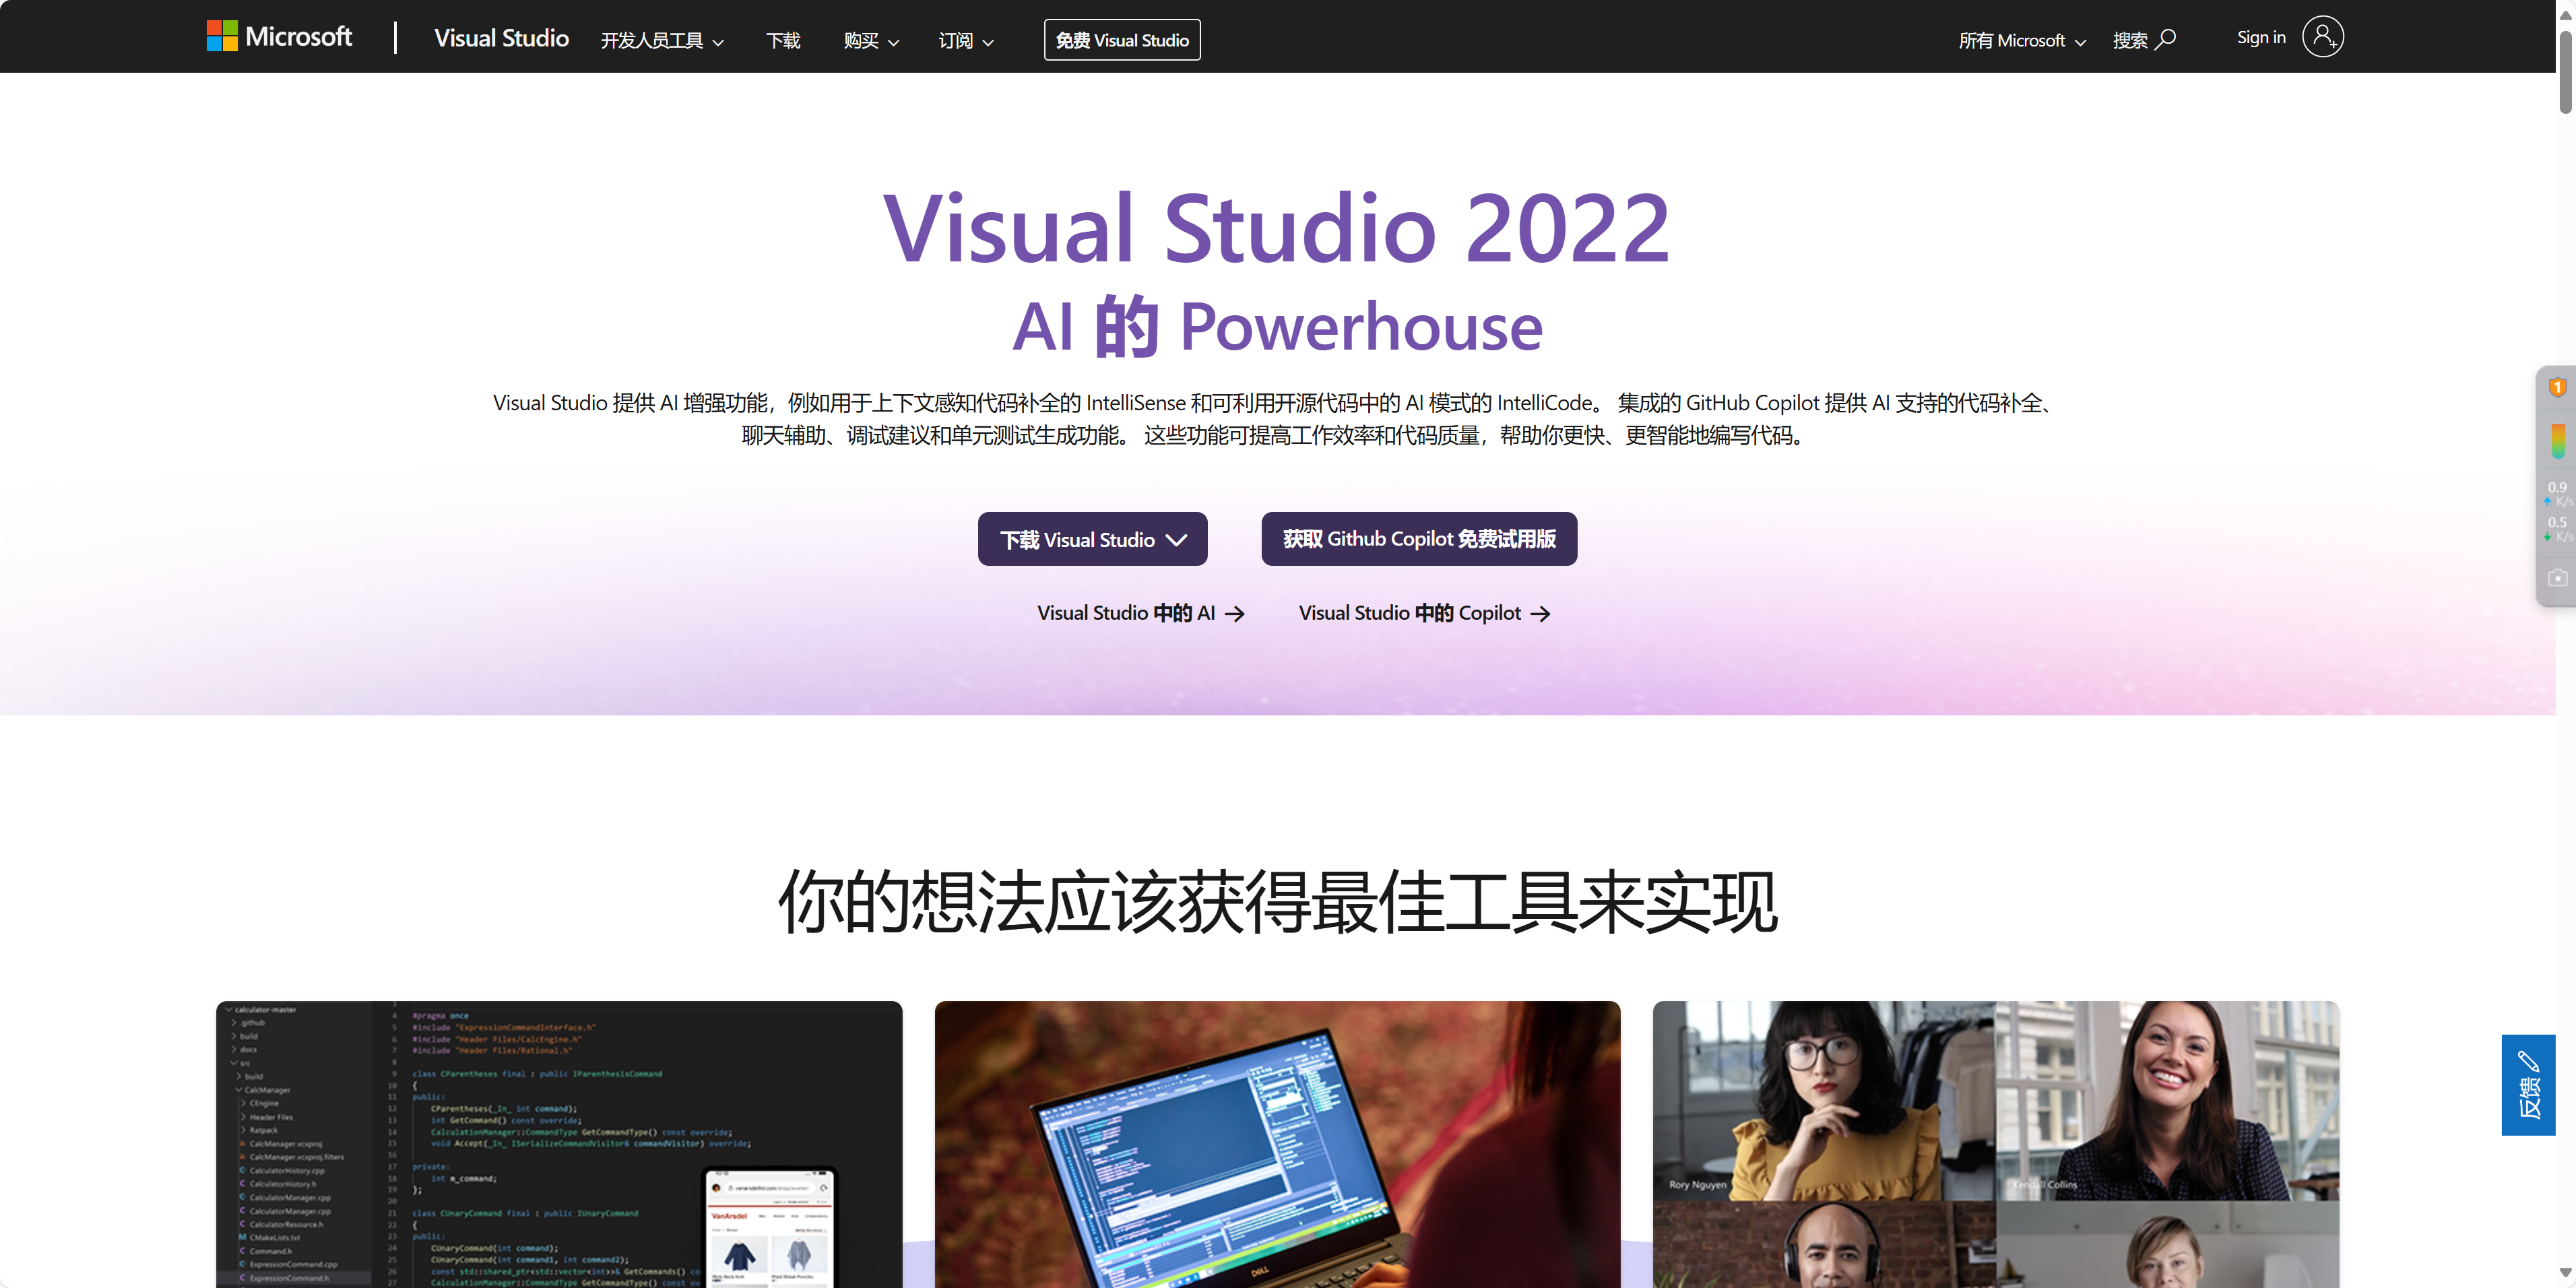
Task: Click the orange shield widget icon
Action: 2557,388
